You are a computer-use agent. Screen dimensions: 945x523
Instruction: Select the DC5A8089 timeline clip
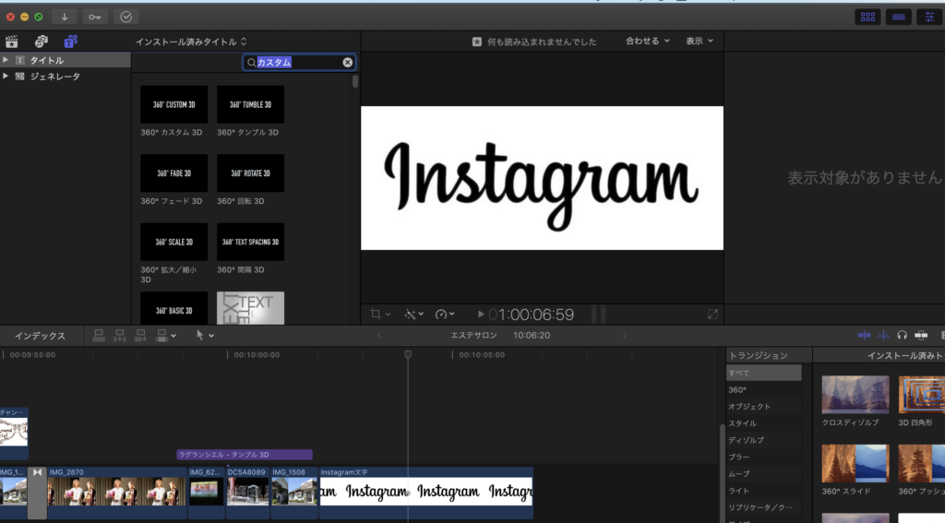click(x=247, y=492)
